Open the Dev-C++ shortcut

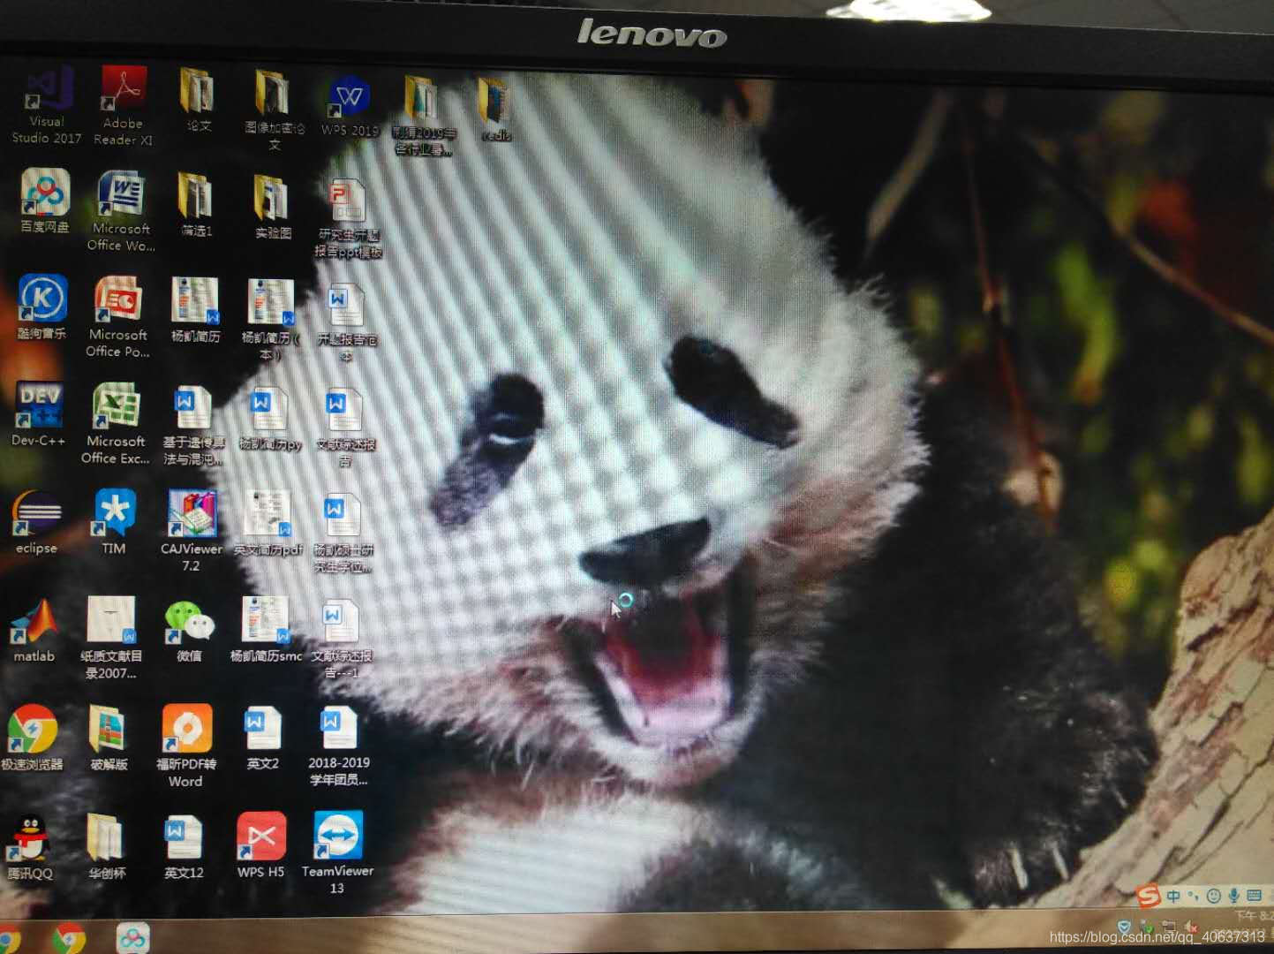(x=39, y=413)
